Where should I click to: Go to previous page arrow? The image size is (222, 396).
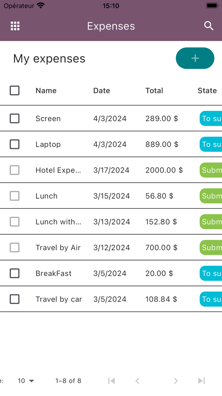point(137,381)
